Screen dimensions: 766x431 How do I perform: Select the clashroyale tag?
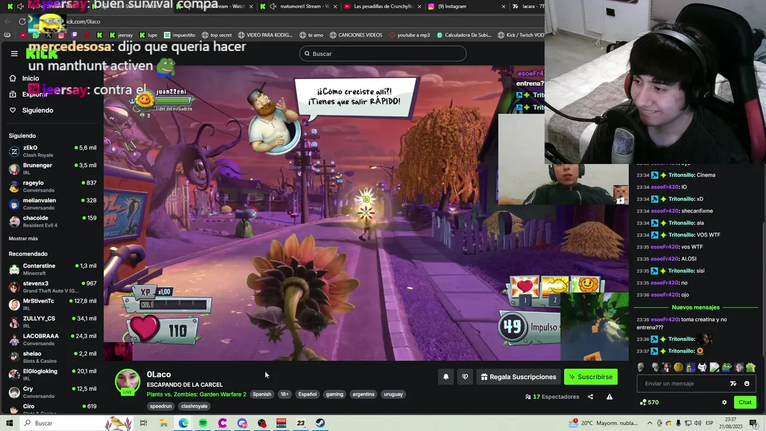coord(194,406)
